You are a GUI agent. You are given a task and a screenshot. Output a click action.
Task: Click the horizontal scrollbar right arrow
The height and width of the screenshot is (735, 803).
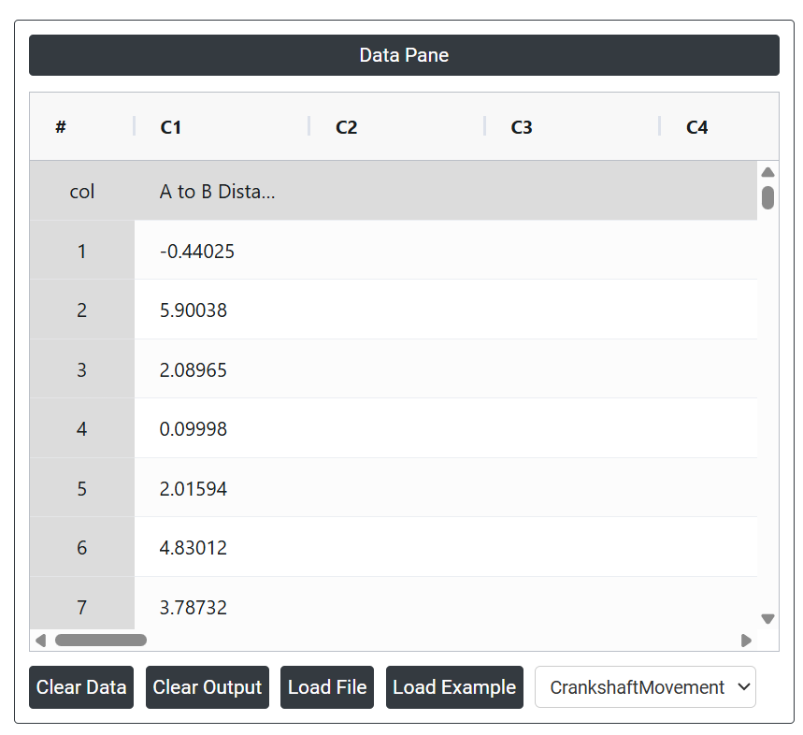pos(746,641)
